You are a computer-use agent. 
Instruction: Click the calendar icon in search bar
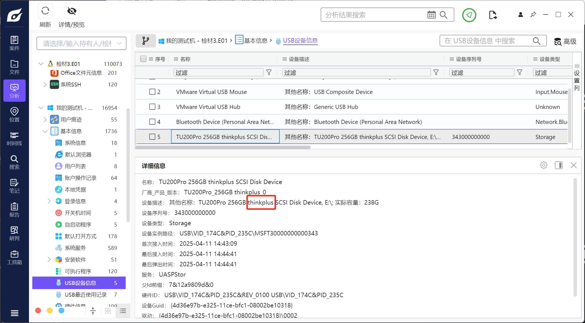[431, 15]
